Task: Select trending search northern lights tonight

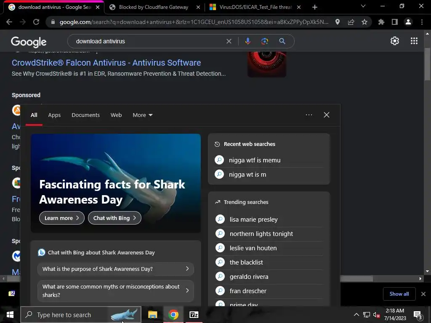Action: coord(269,234)
